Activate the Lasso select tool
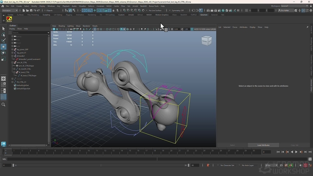Viewport: 313px width, 176px height. coord(3,35)
